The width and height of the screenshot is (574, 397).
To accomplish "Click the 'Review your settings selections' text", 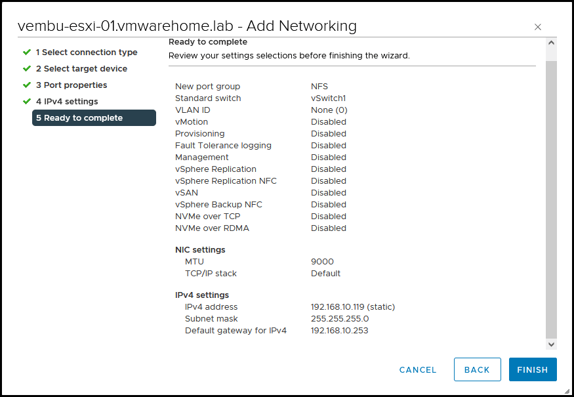I will 289,56.
